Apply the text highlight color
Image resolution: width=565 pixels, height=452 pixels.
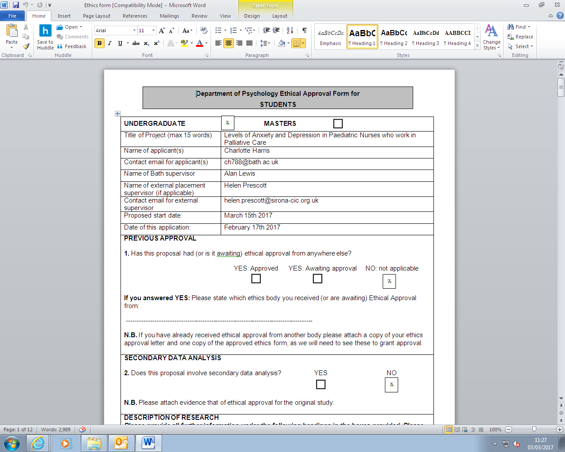click(x=184, y=43)
